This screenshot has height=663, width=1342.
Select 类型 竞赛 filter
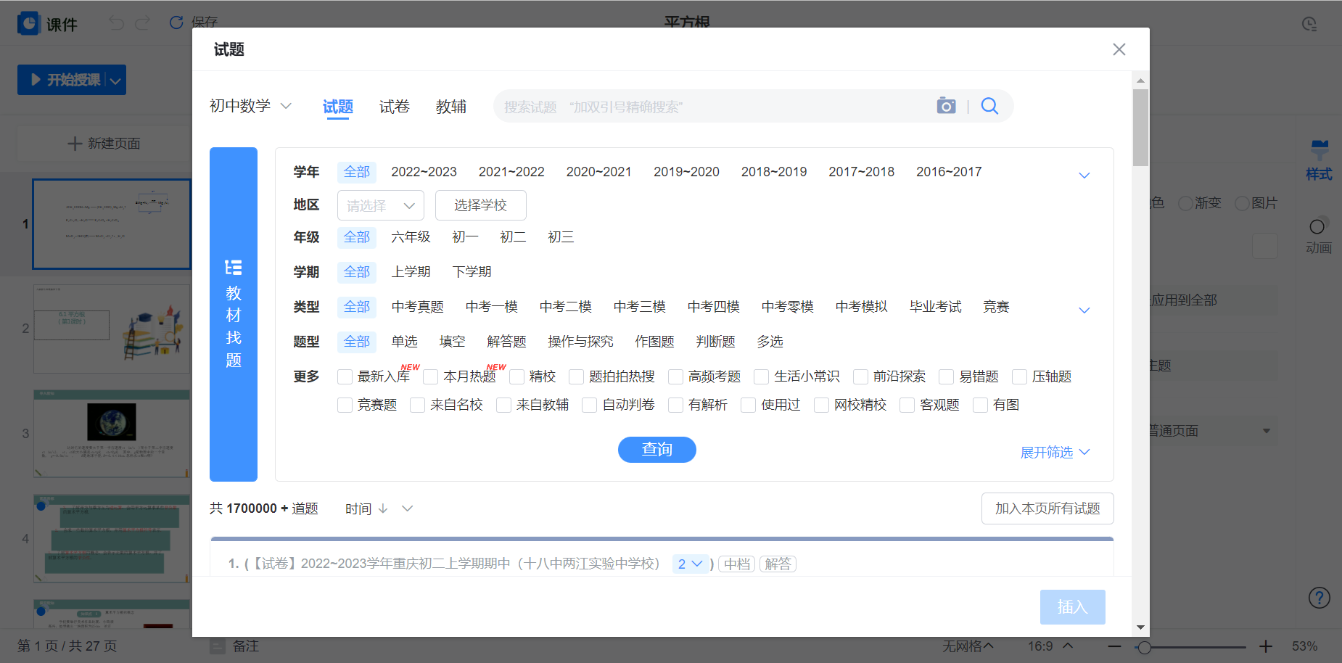click(997, 307)
